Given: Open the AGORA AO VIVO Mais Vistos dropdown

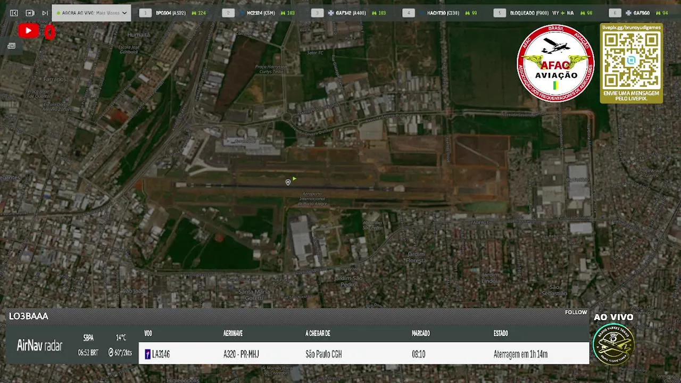Looking at the screenshot, I should click(x=92, y=13).
